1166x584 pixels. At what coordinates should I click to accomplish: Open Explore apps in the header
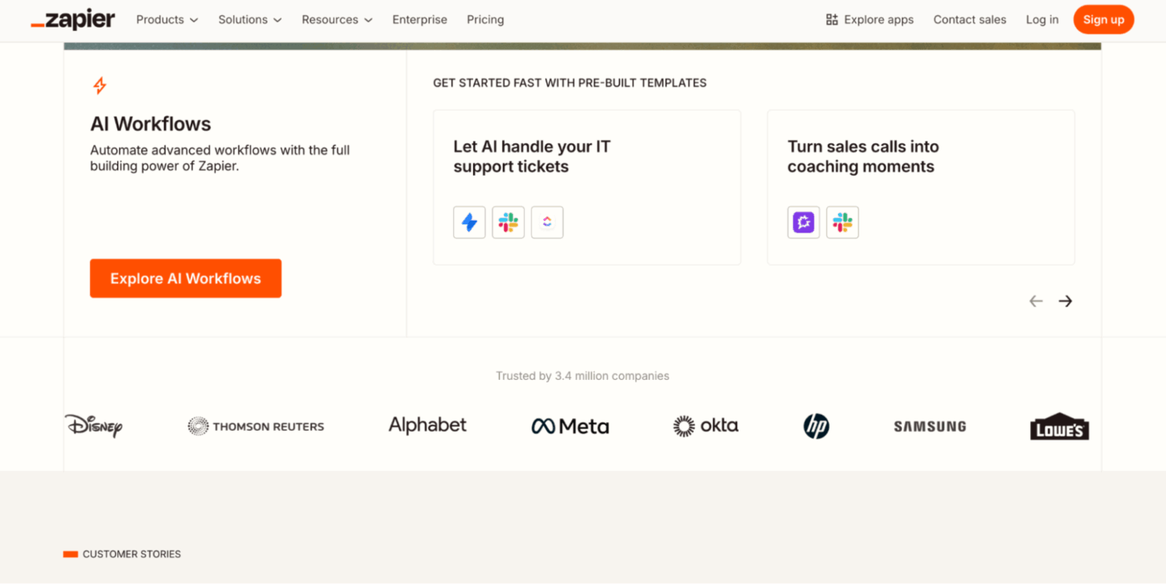pyautogui.click(x=870, y=20)
